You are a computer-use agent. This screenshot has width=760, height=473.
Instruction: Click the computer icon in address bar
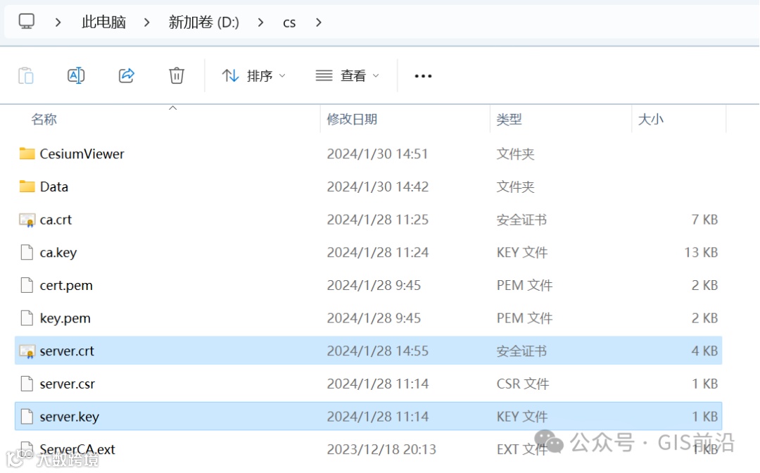[27, 21]
